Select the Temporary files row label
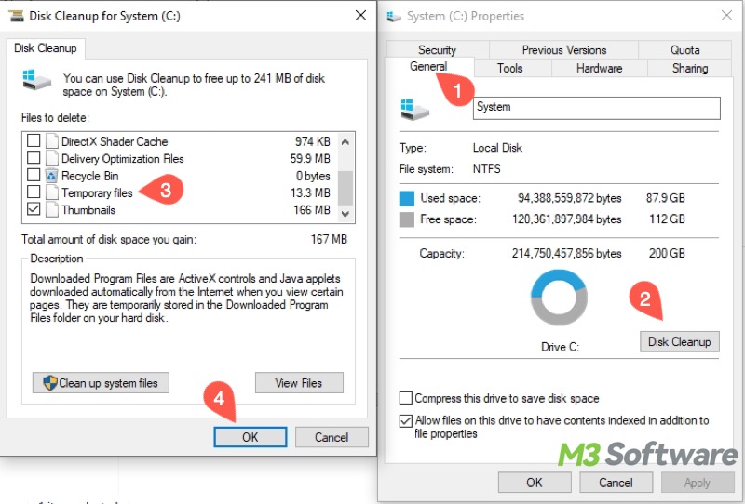This screenshot has width=745, height=504. click(97, 192)
